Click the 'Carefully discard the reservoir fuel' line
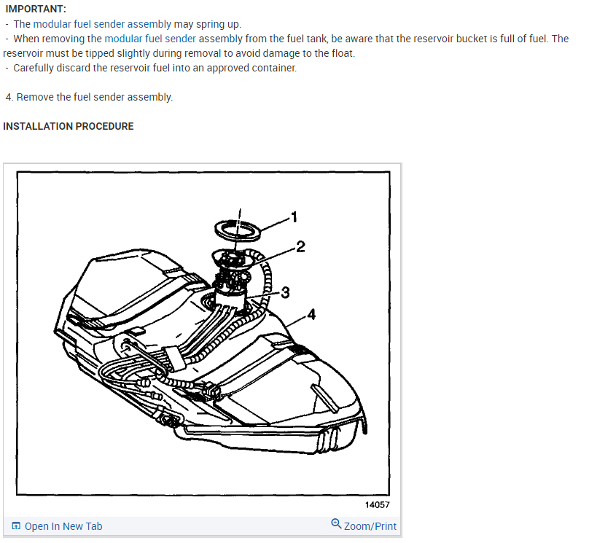The image size is (589, 543). click(x=151, y=68)
